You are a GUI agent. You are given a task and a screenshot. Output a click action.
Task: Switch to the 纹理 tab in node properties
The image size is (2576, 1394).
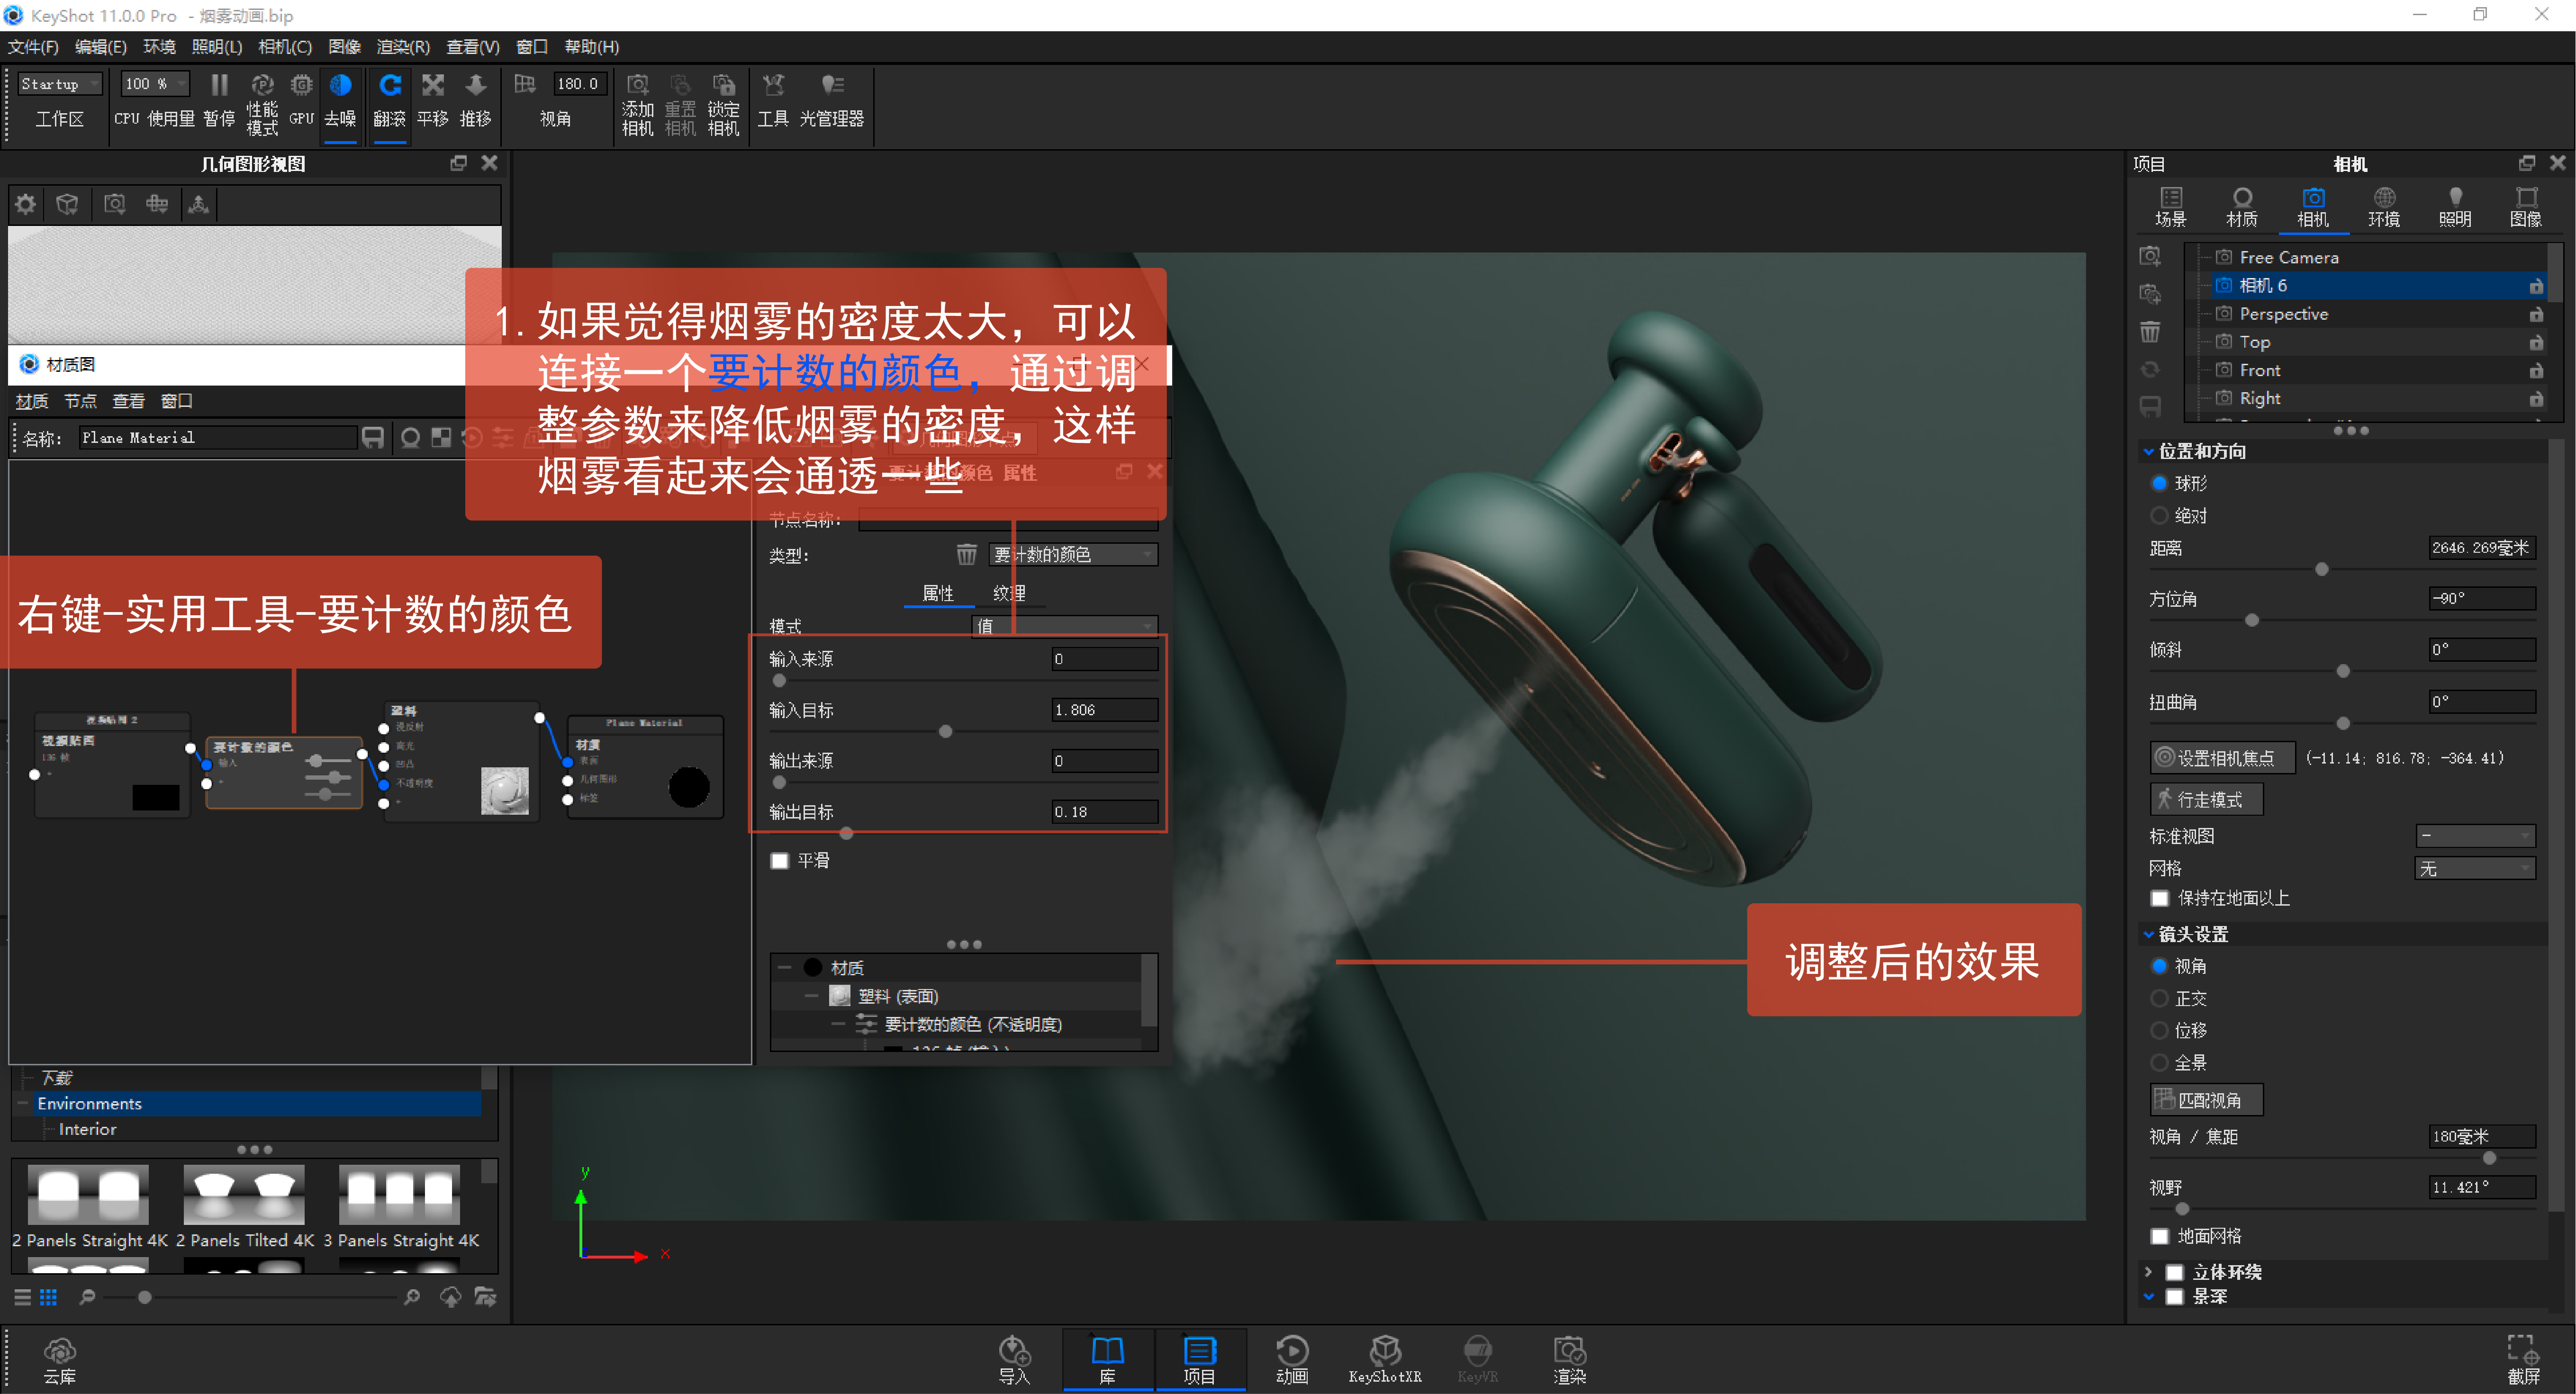[x=1010, y=592]
